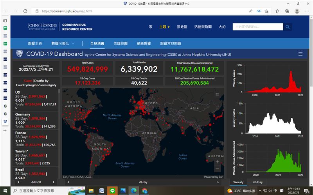Click right arrow of the 28-Day map selector
Screen dimensions: 313x195
[x=218, y=182]
